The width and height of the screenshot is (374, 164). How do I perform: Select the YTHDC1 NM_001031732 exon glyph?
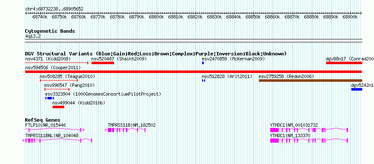click(x=309, y=130)
